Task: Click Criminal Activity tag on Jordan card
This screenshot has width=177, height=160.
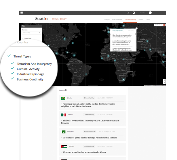Action: pos(89,146)
